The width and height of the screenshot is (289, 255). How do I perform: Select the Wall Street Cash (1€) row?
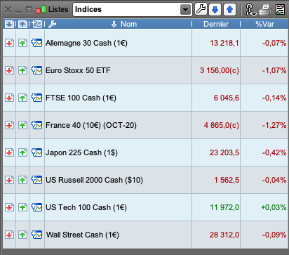pos(145,235)
